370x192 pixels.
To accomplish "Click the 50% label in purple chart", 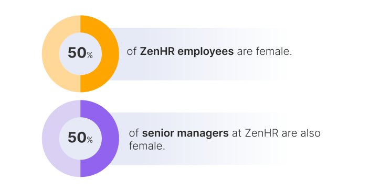I will (x=80, y=138).
